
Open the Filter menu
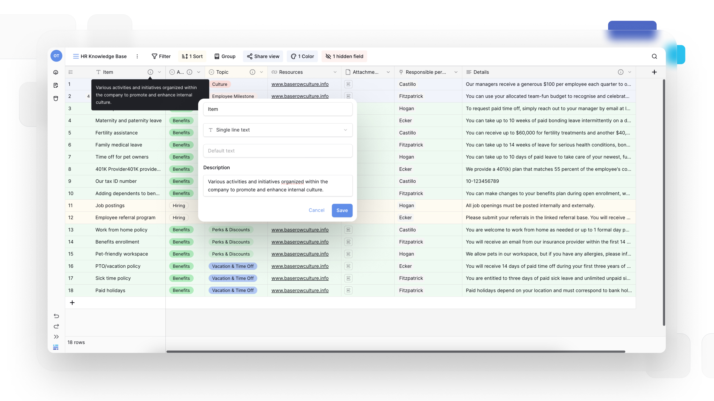click(161, 56)
